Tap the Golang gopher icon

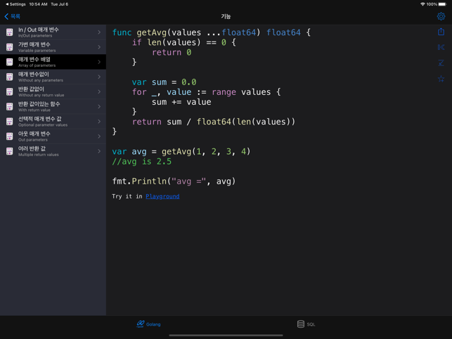click(x=141, y=324)
